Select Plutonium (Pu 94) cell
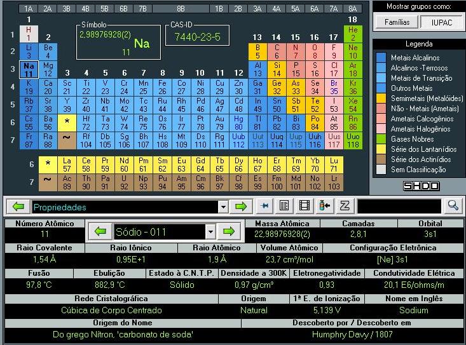This screenshot has height=345, width=466. [x=162, y=182]
